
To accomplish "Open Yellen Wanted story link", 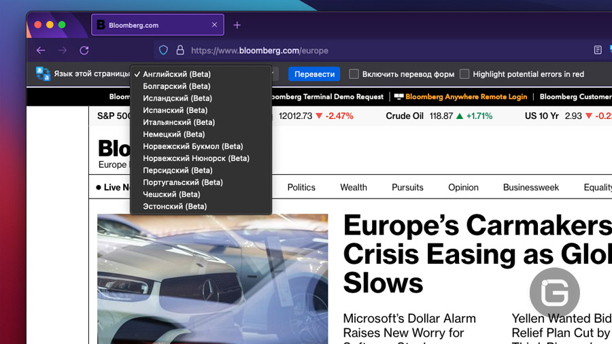I will [x=562, y=328].
